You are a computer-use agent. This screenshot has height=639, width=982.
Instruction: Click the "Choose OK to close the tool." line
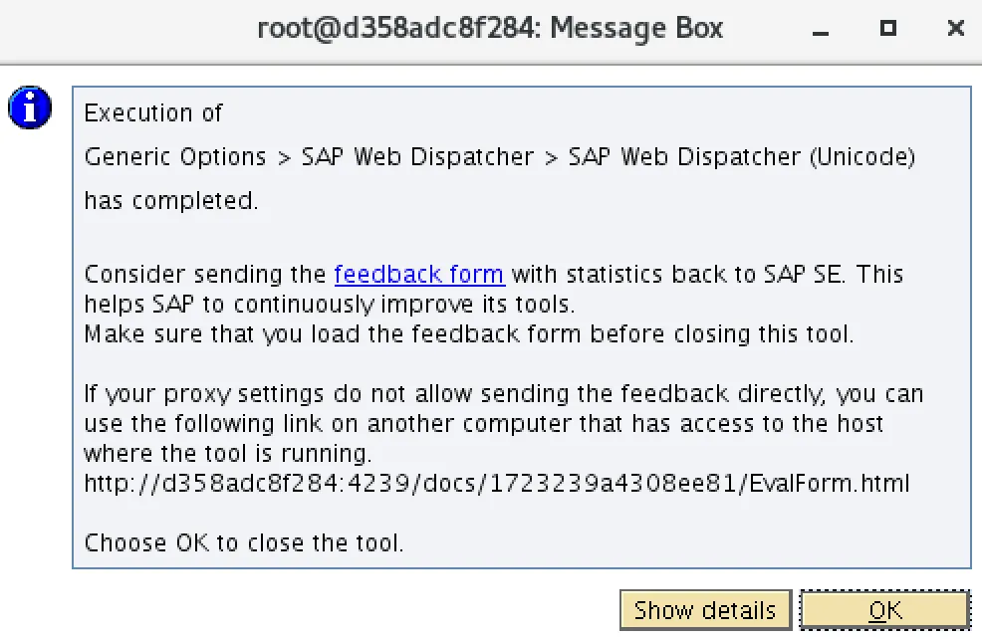(244, 543)
